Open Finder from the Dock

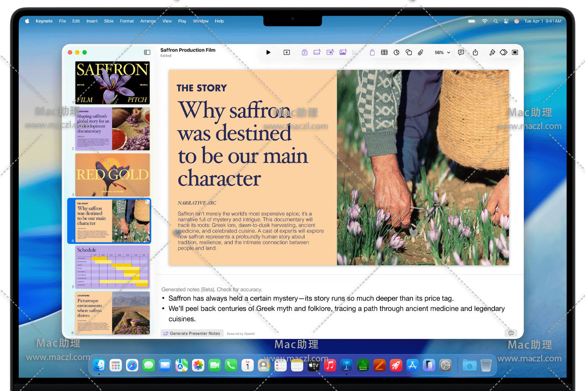(99, 365)
